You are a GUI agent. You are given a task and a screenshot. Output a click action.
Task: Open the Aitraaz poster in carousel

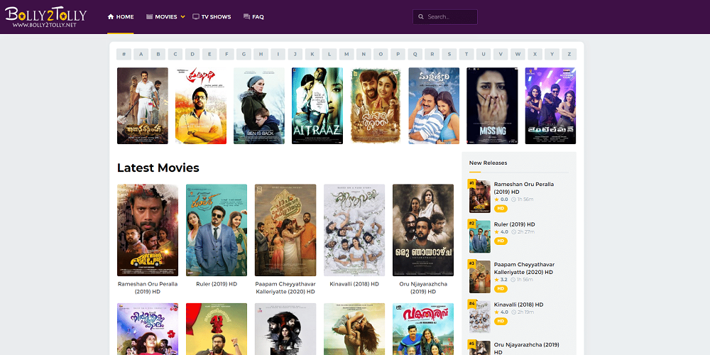point(317,106)
